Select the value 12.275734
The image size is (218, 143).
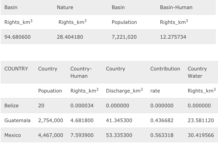click(x=173, y=37)
